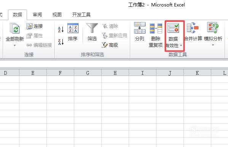This screenshot has width=228, height=147.
Task: Click the 全部刷新 refresh icon
Action: pos(14,28)
